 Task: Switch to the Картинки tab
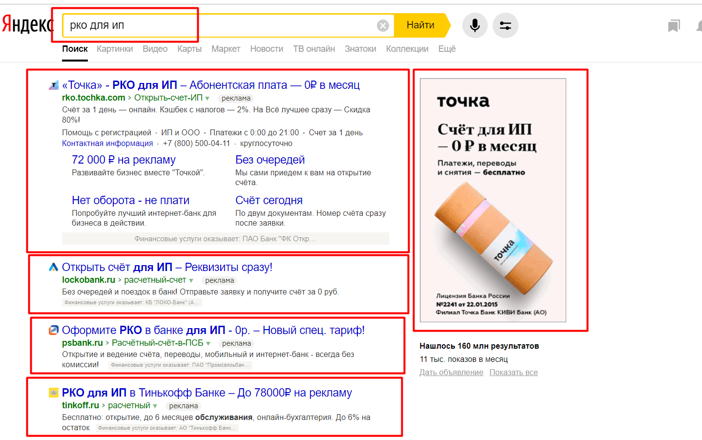(x=115, y=49)
